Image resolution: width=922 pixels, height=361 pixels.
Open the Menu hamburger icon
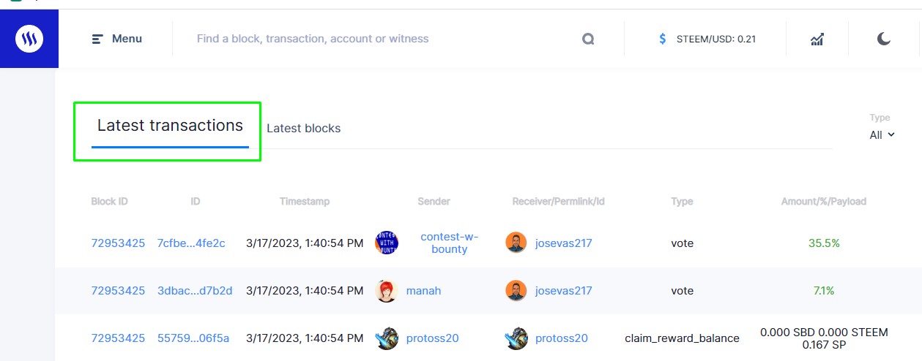point(97,39)
